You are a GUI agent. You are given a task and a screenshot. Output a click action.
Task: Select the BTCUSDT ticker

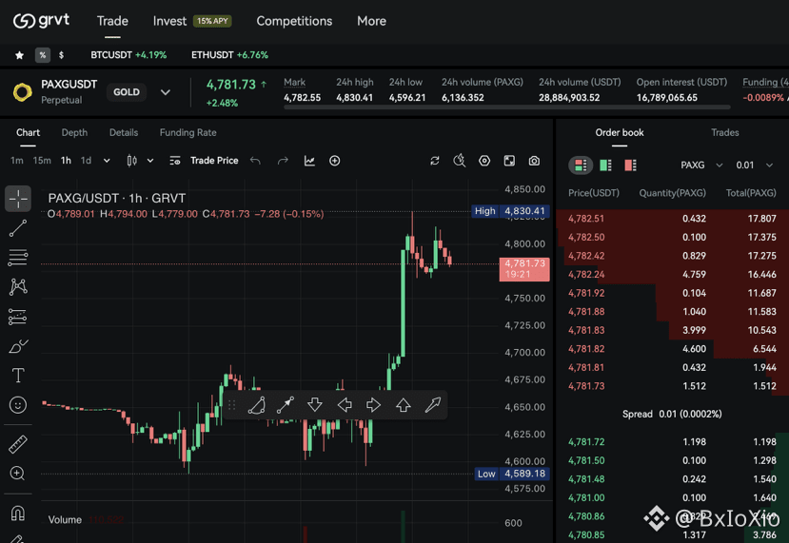click(x=128, y=55)
